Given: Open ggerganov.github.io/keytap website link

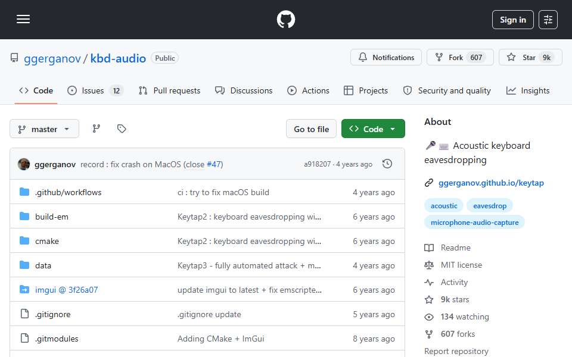Looking at the screenshot, I should pyautogui.click(x=491, y=183).
